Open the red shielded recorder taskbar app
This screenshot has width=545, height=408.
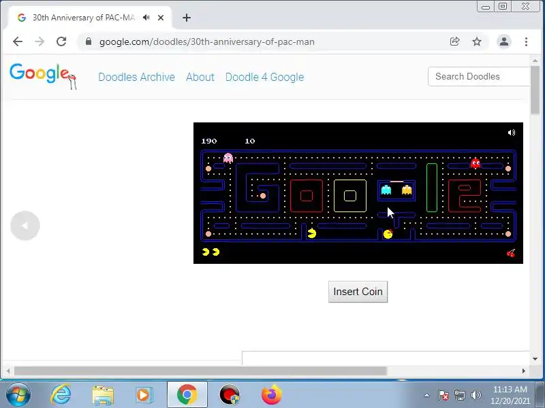[230, 395]
